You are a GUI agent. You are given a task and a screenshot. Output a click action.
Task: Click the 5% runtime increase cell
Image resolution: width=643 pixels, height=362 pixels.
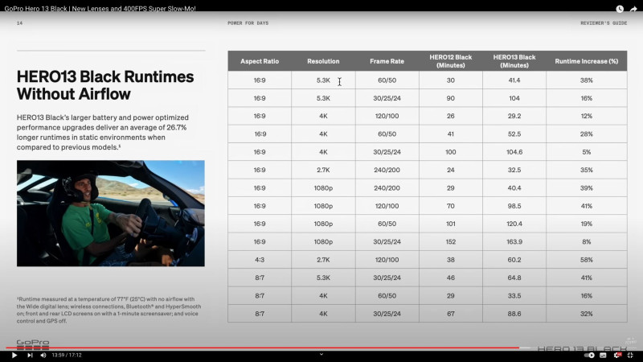[587, 152]
